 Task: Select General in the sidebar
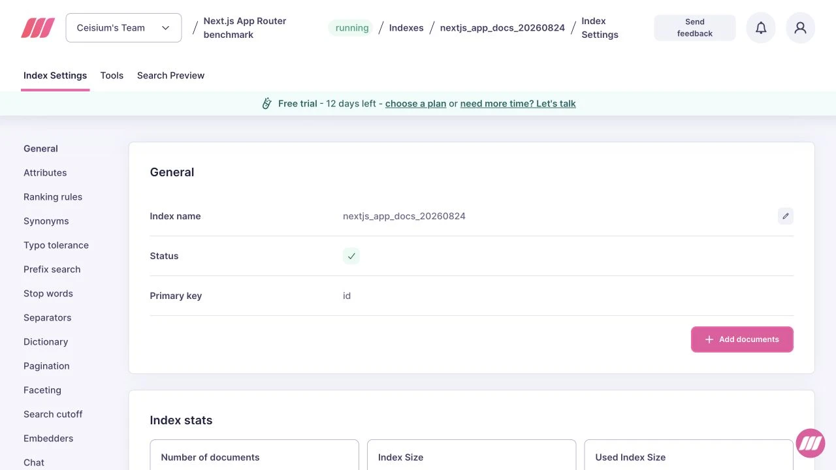point(40,148)
